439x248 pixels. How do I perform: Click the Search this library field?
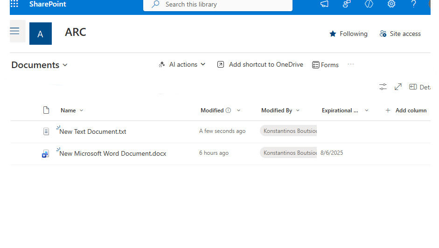[218, 5]
